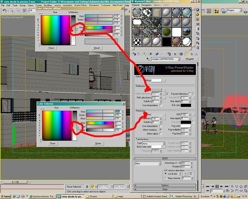Collapse the BRDF rollout
The height and width of the screenshot is (199, 248).
[x=165, y=158]
